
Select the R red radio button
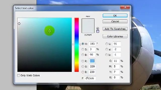tap(83, 61)
